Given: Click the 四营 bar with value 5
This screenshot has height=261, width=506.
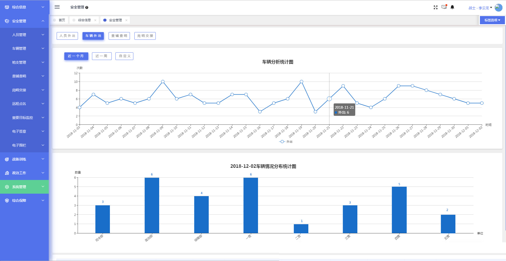Looking at the screenshot, I should (399, 210).
